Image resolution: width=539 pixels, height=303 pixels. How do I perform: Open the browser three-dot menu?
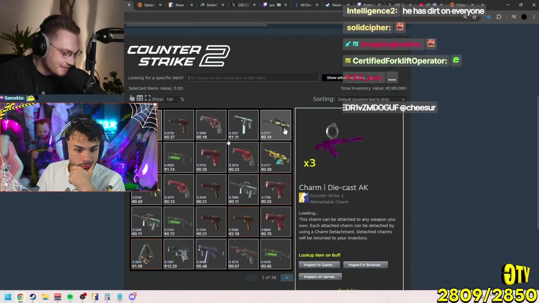pyautogui.click(x=535, y=17)
